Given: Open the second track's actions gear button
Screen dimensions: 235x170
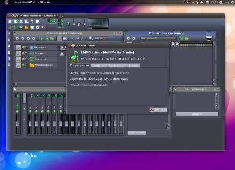Looking at the screenshot, I should click(18, 54).
